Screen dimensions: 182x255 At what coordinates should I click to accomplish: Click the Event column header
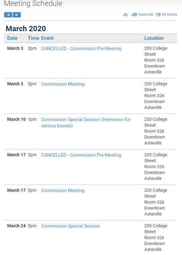[x=47, y=38]
